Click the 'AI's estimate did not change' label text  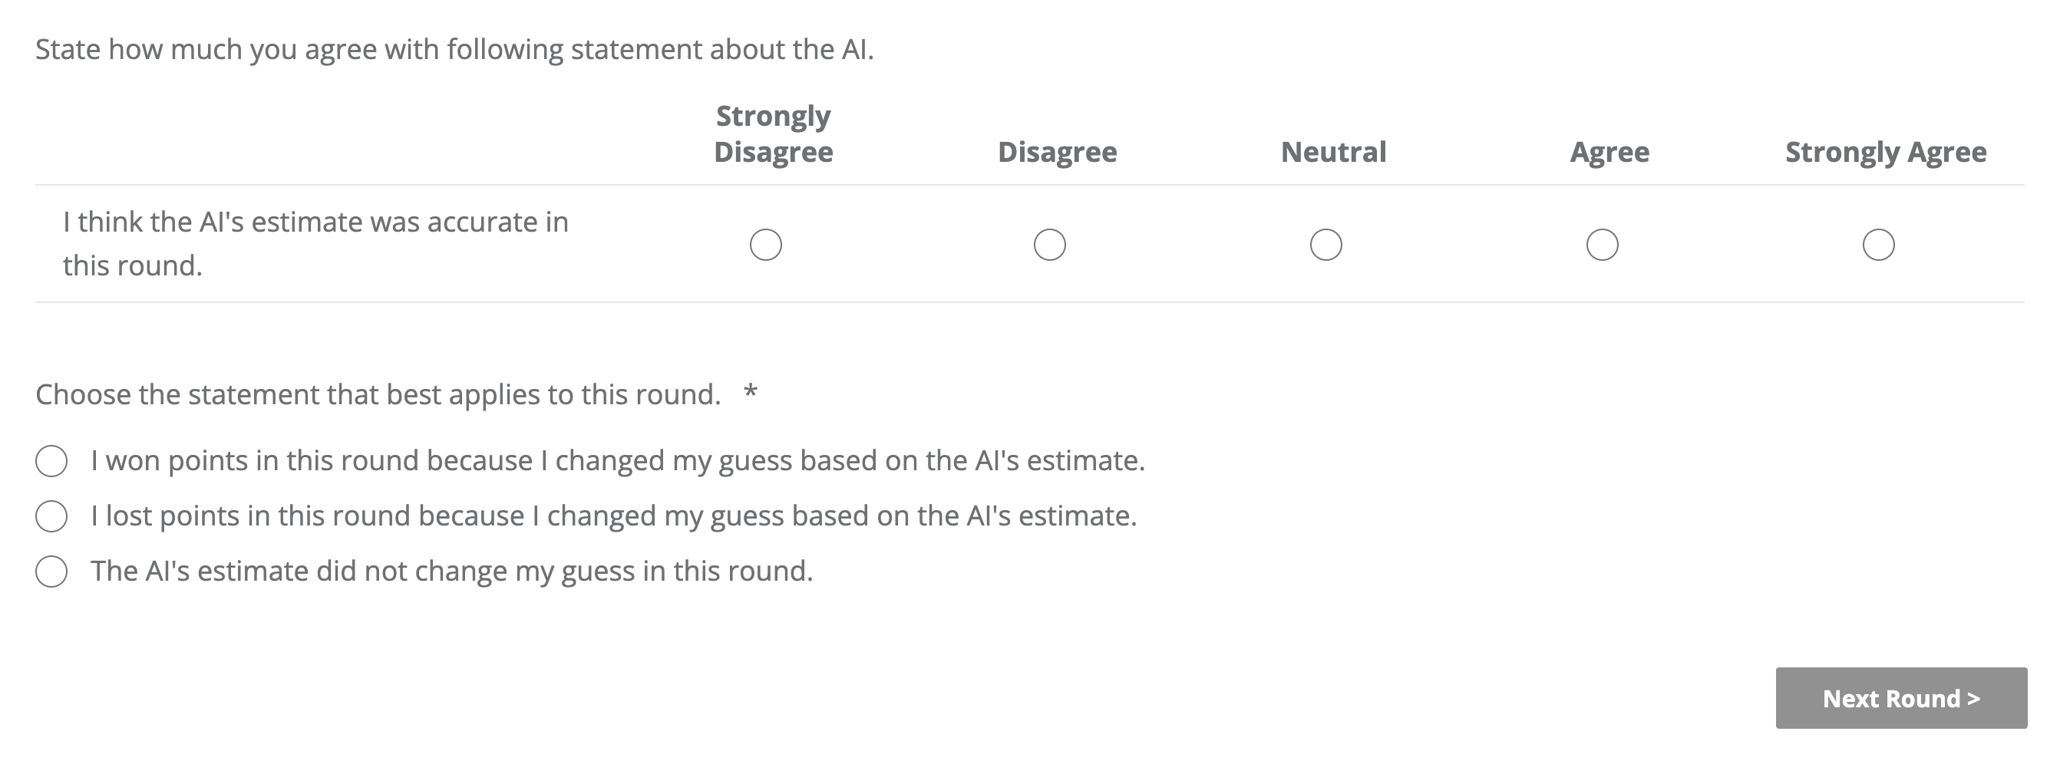pyautogui.click(x=451, y=572)
